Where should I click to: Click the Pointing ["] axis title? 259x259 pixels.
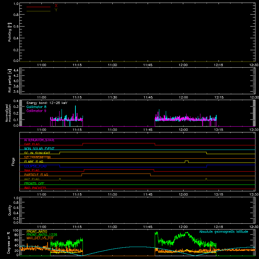click(x=10, y=32)
